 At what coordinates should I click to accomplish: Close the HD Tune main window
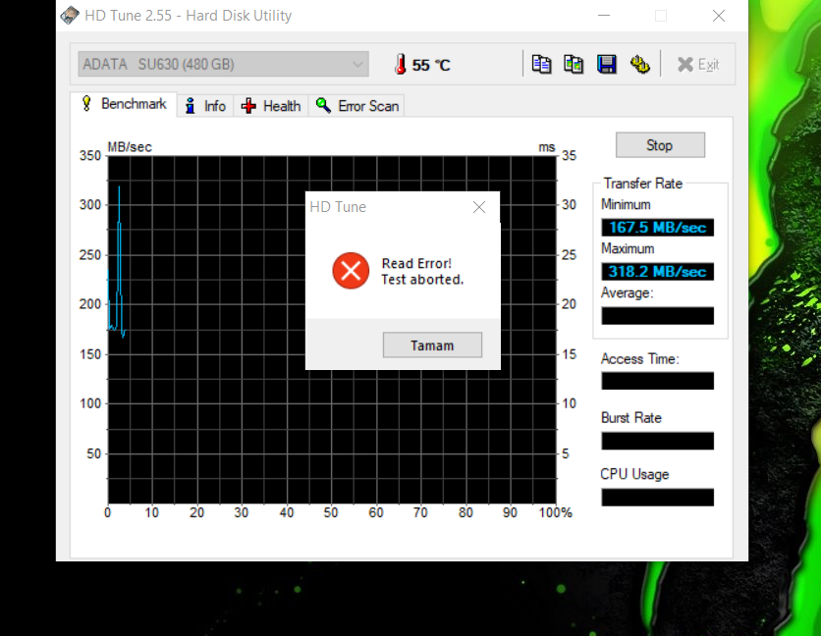coord(719,16)
